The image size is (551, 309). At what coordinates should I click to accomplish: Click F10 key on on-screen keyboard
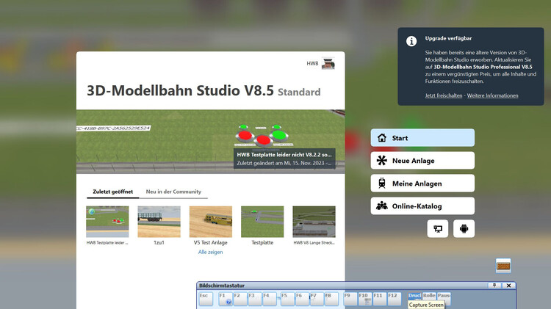(x=364, y=299)
